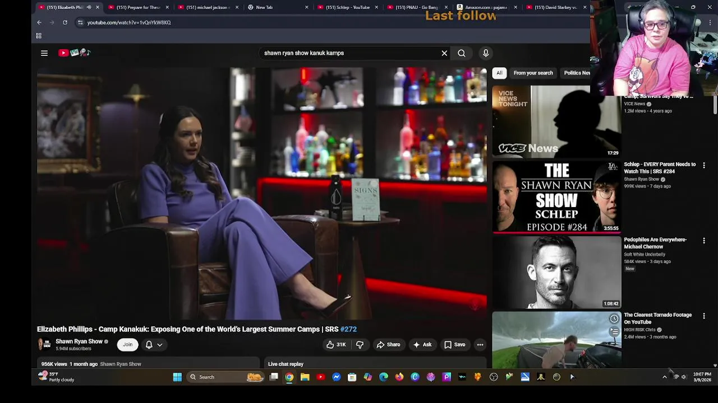Add tornado video to Watch Later clock icon

[x=614, y=319]
